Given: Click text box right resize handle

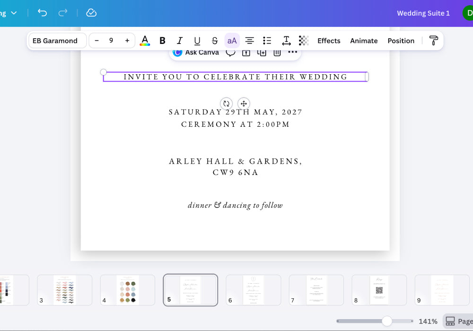Looking at the screenshot, I should [367, 77].
